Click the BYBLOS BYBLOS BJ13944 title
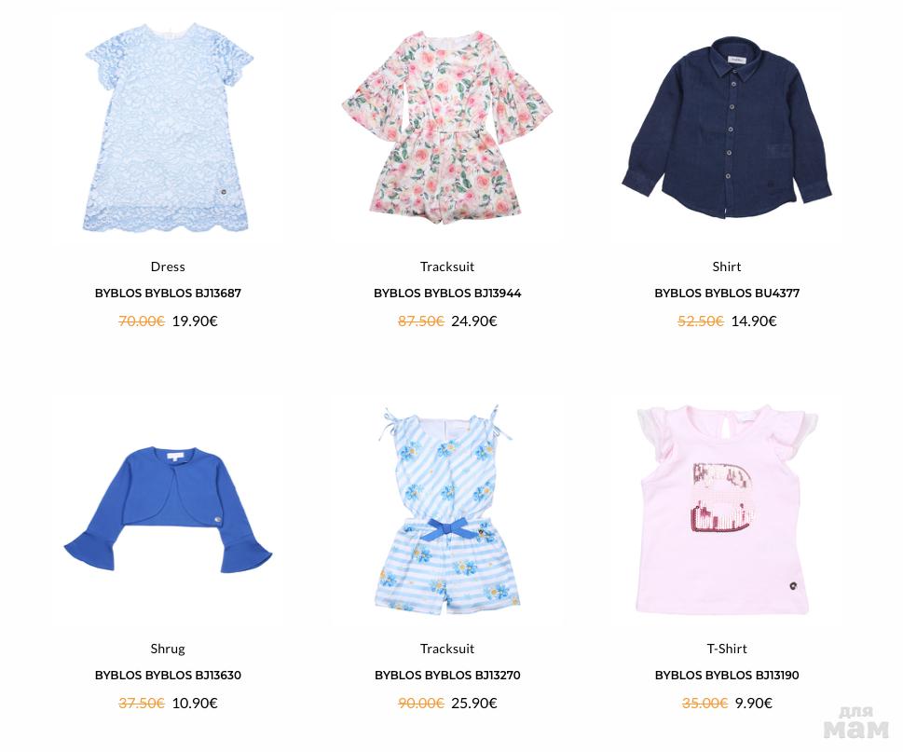The width and height of the screenshot is (903, 752). click(x=447, y=294)
